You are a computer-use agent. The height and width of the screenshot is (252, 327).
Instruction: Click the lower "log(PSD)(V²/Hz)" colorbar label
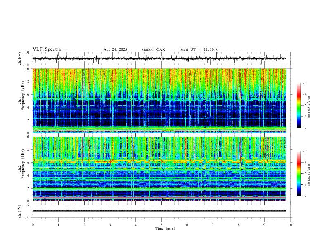tap(309, 175)
